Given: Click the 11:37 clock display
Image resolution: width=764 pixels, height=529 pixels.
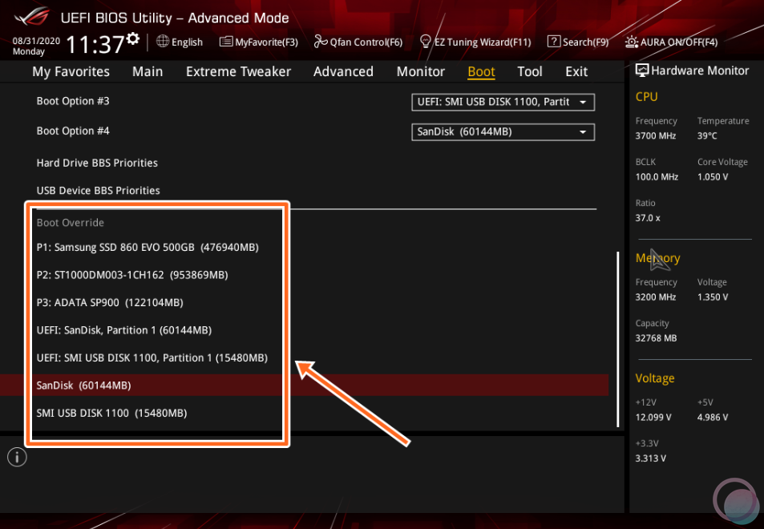Looking at the screenshot, I should point(95,44).
